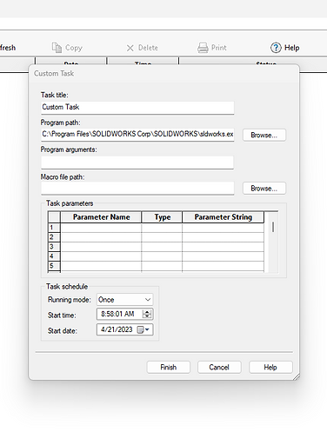327x445 pixels.
Task: Click the Start date value 4/21/2023
Action: (117, 329)
